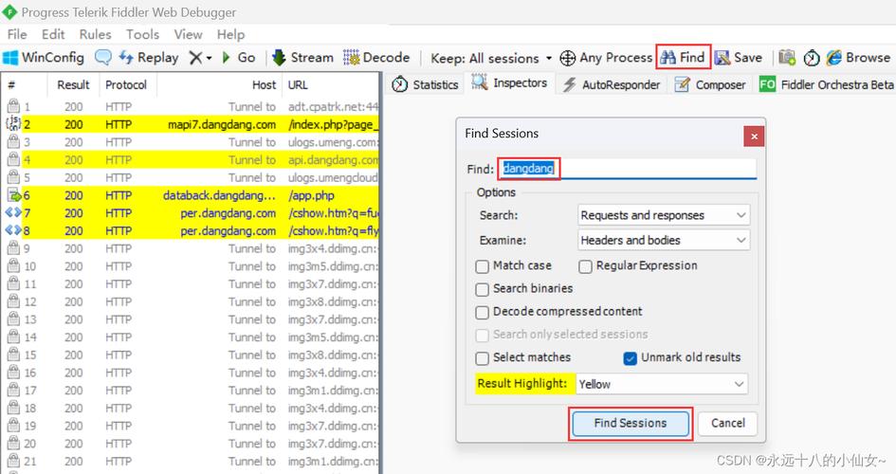Click the arrows icon of session 8

tap(13, 230)
